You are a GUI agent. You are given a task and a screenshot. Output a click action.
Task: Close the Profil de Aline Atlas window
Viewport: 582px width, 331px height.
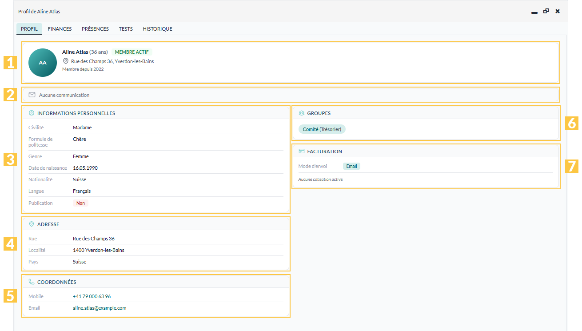[558, 11]
